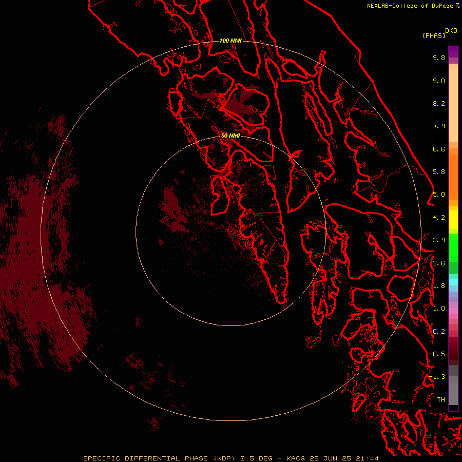Click the 100 NMI range ring label

(x=230, y=41)
